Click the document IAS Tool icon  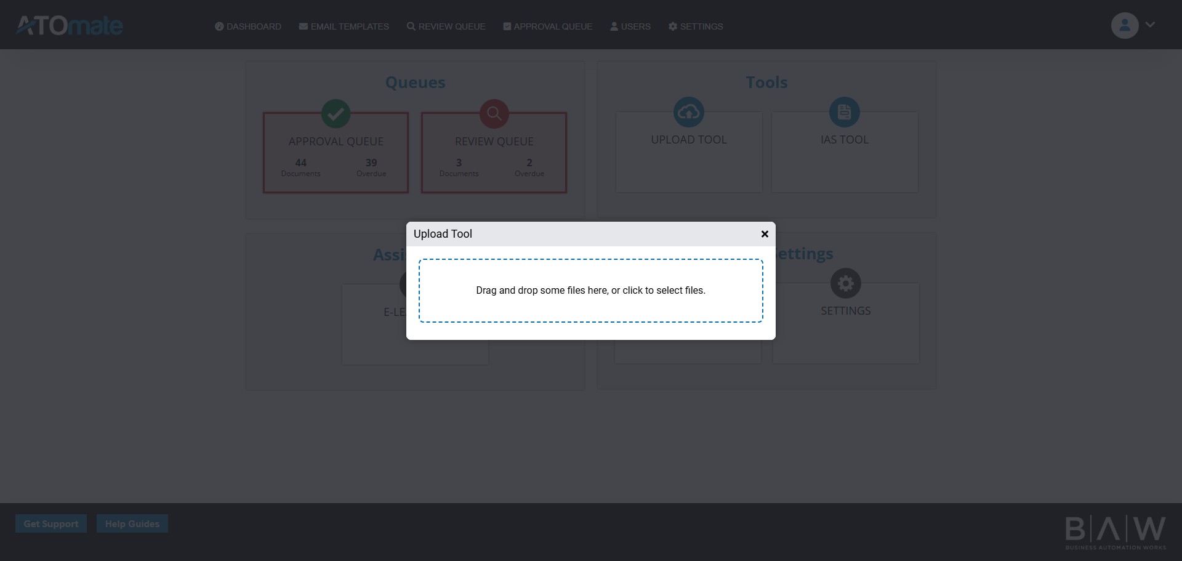[x=845, y=112]
